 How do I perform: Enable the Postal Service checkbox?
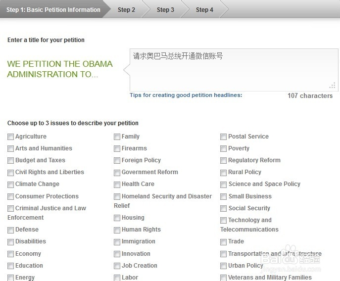click(224, 137)
